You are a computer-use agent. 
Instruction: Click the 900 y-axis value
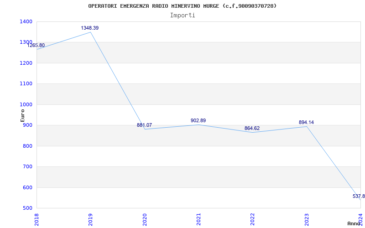pyautogui.click(x=27, y=125)
